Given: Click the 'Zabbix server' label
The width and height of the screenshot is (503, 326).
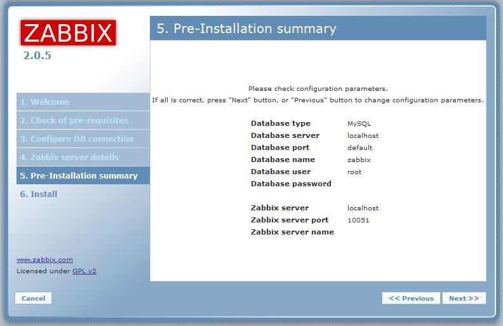Looking at the screenshot, I should click(x=279, y=208).
